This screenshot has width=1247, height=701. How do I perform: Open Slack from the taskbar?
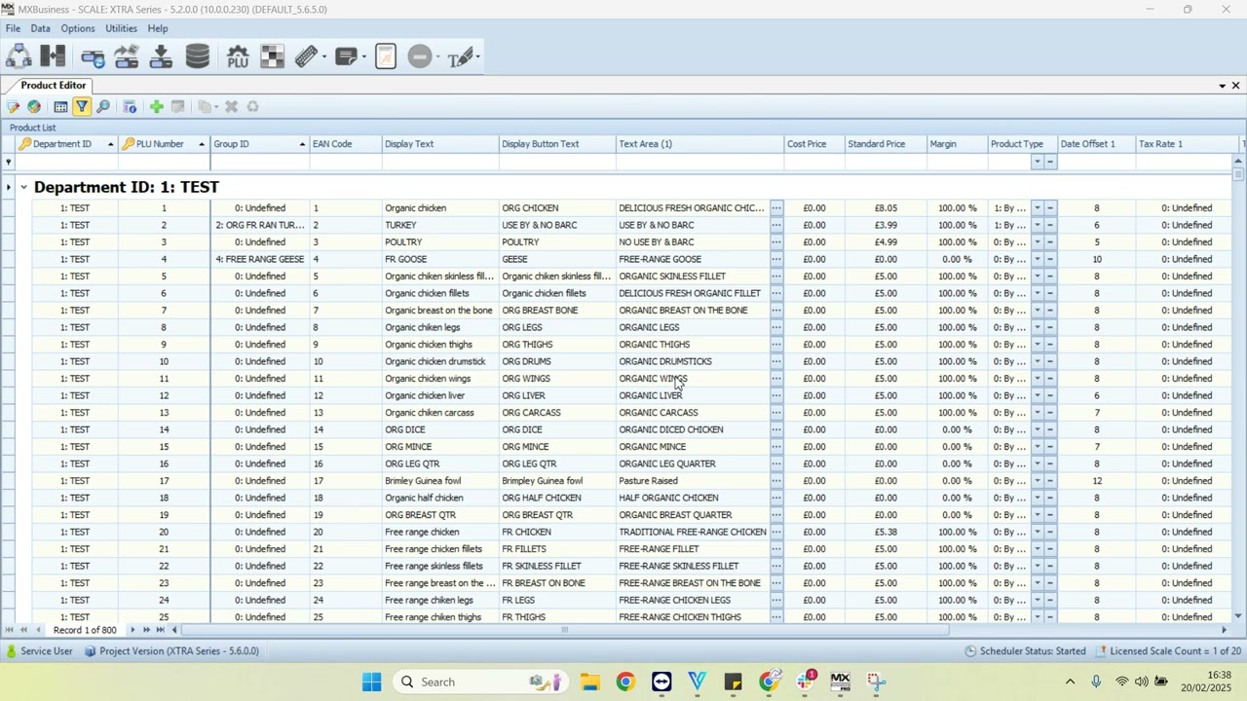[806, 683]
